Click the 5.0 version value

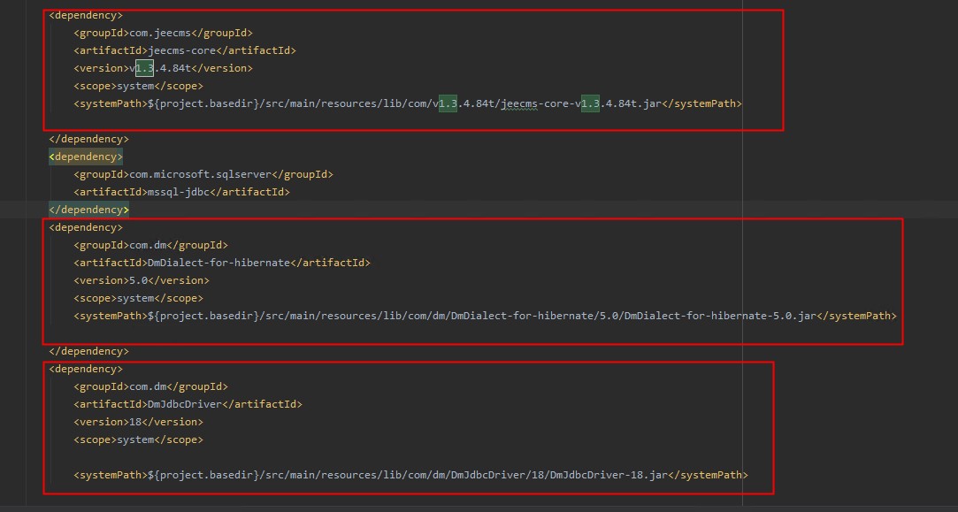coord(139,280)
